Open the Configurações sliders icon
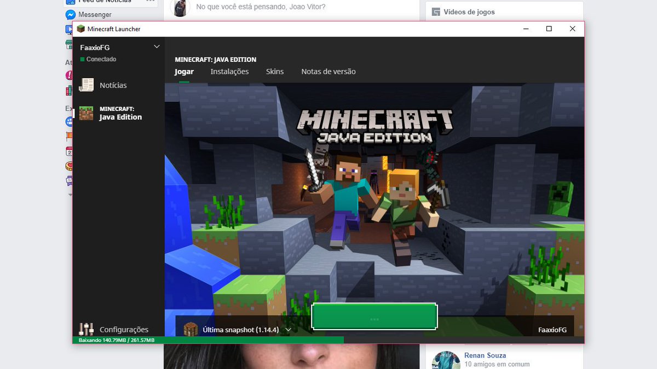This screenshot has width=657, height=369. 87,329
